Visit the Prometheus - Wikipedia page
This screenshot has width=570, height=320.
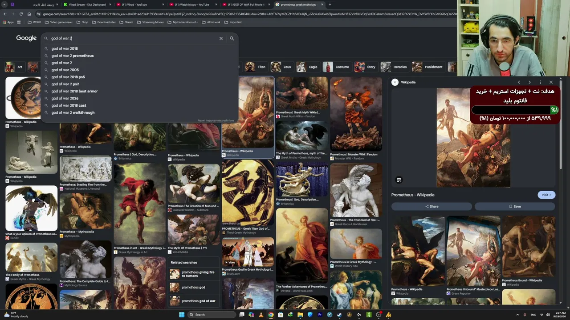click(x=546, y=195)
